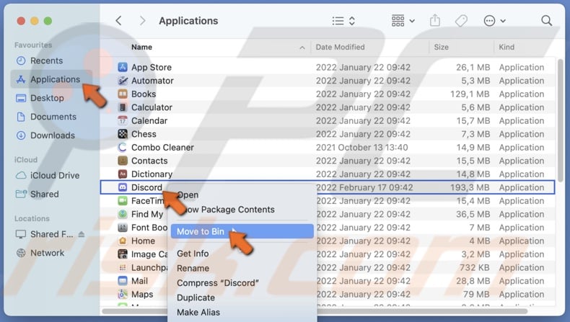Sort by the Date Modified column

(x=341, y=48)
